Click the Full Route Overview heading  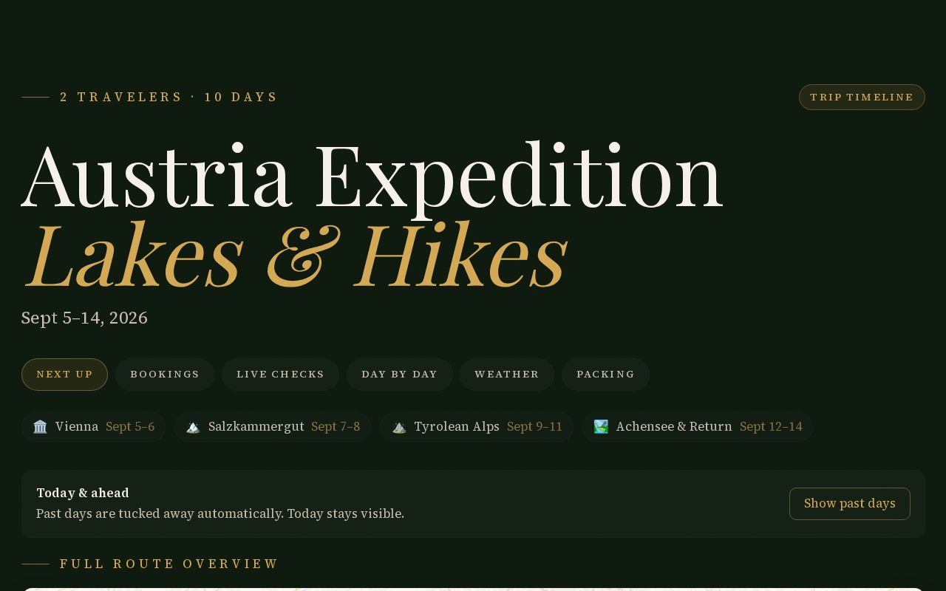coord(169,564)
